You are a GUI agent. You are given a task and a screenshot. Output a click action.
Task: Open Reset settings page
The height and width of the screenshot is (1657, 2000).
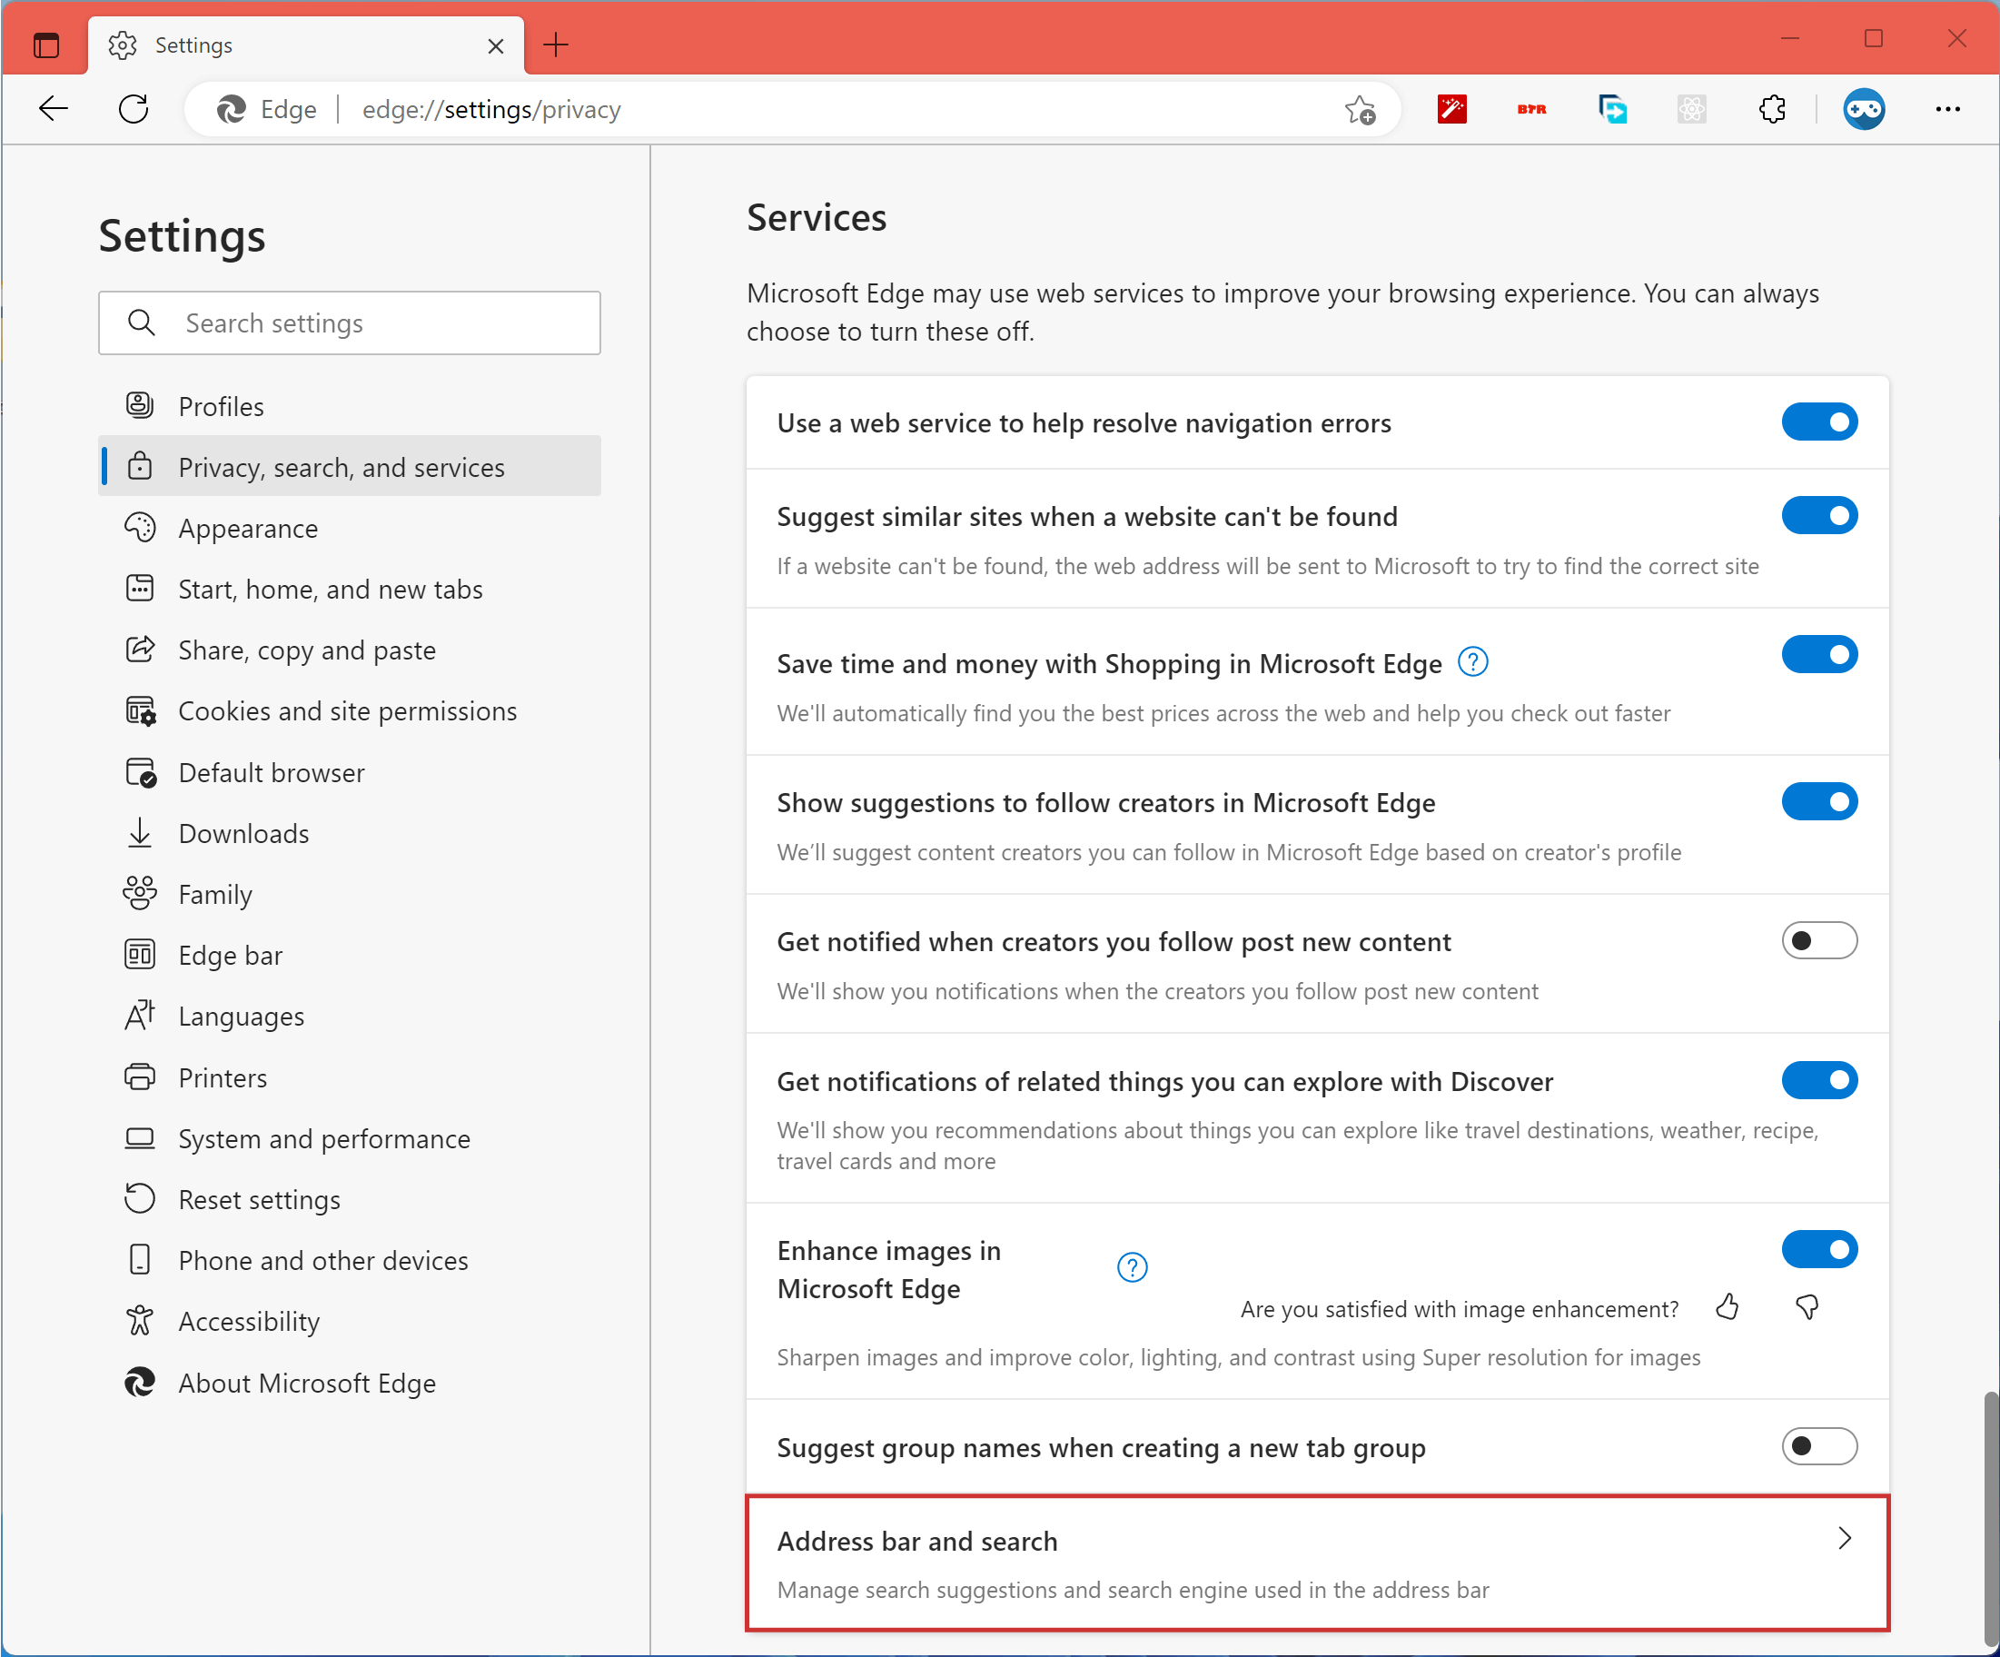tap(350, 1199)
